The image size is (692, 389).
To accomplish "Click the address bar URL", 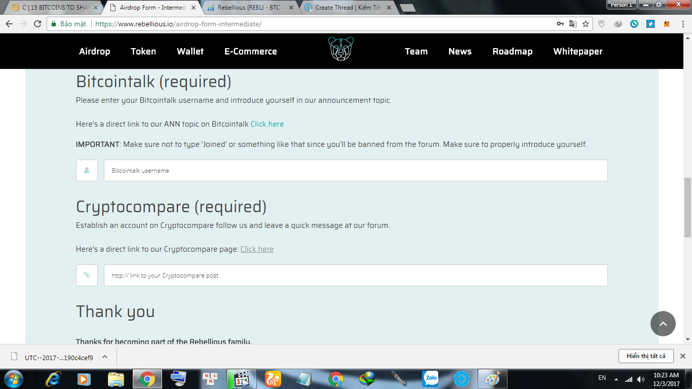I will (178, 24).
